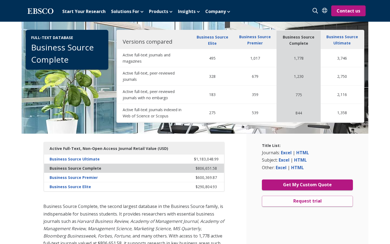Open Business Source Premier in retail value table

coord(74,178)
